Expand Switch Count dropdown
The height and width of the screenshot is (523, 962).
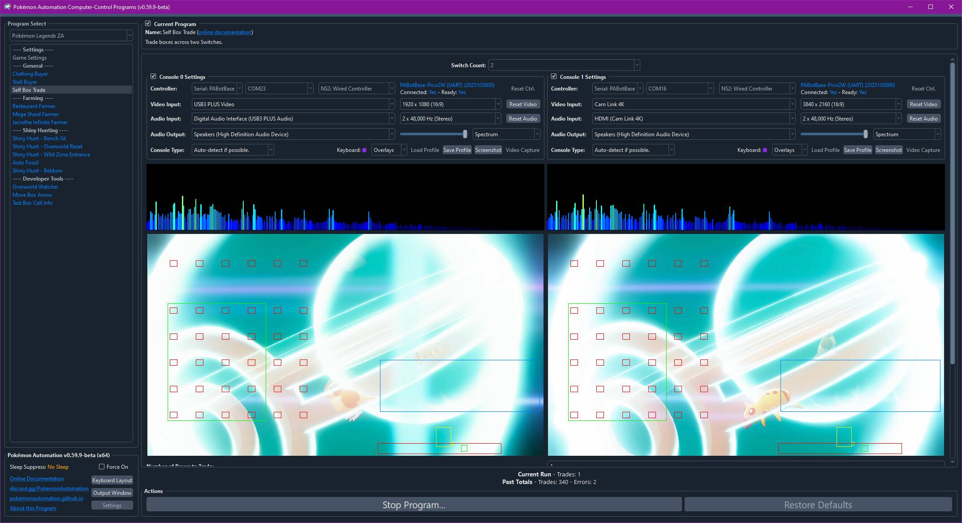(636, 65)
